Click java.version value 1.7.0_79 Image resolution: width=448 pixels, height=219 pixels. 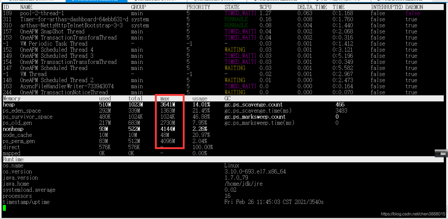(x=236, y=178)
